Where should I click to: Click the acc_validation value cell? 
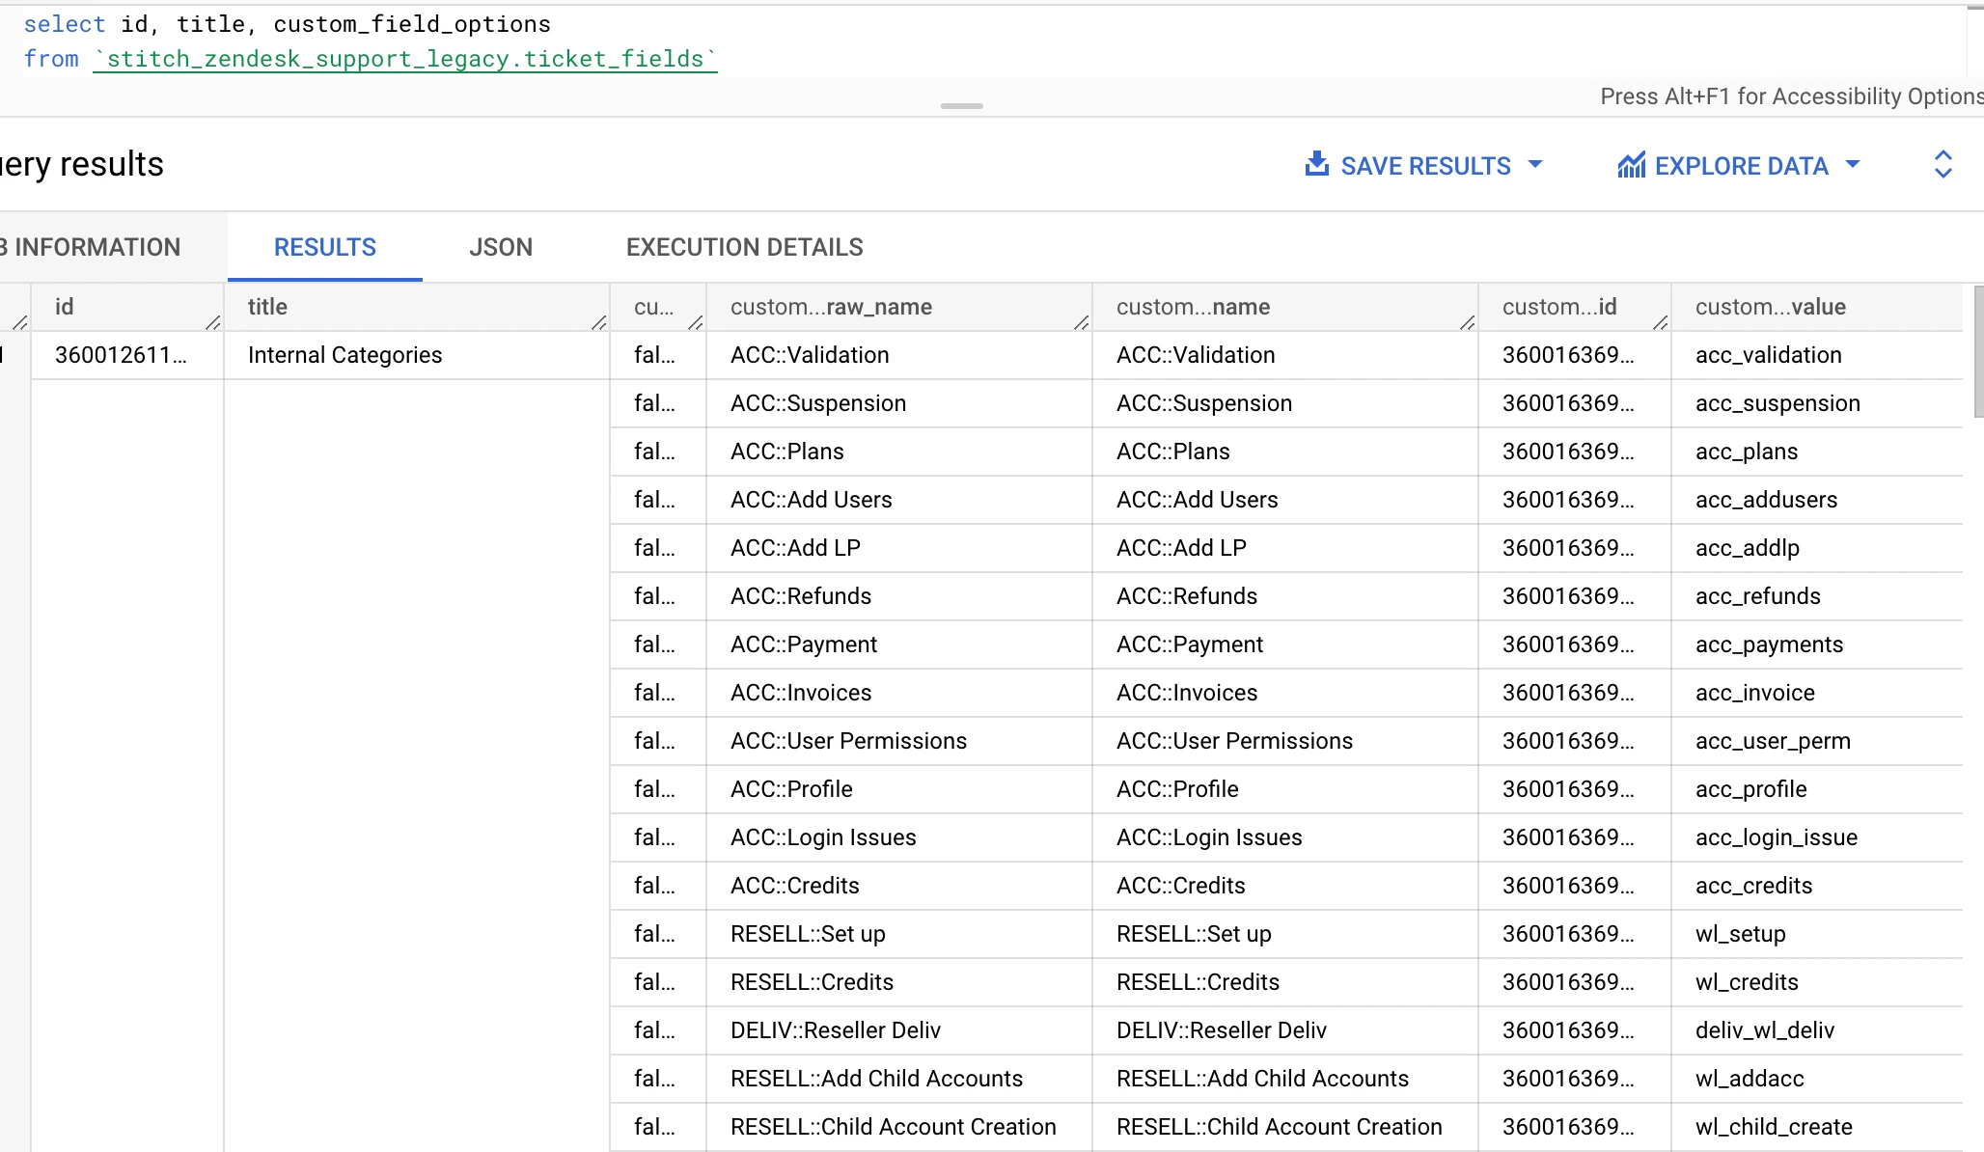(1768, 355)
